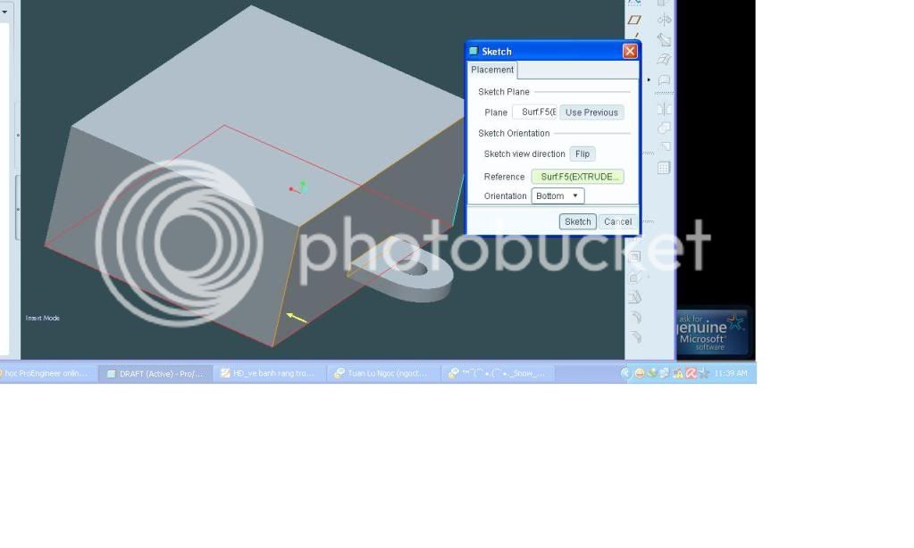Image resolution: width=914 pixels, height=548 pixels.
Task: Click the datum plane tool icon
Action: point(634,20)
